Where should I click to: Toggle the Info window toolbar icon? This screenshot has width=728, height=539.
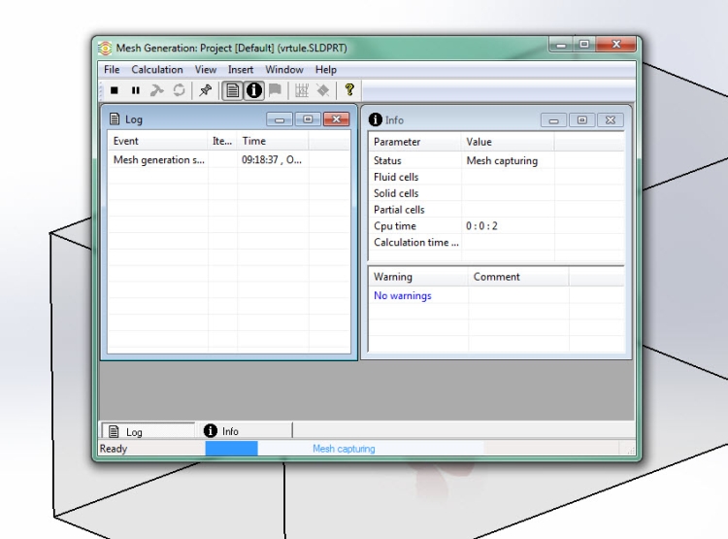click(x=253, y=90)
